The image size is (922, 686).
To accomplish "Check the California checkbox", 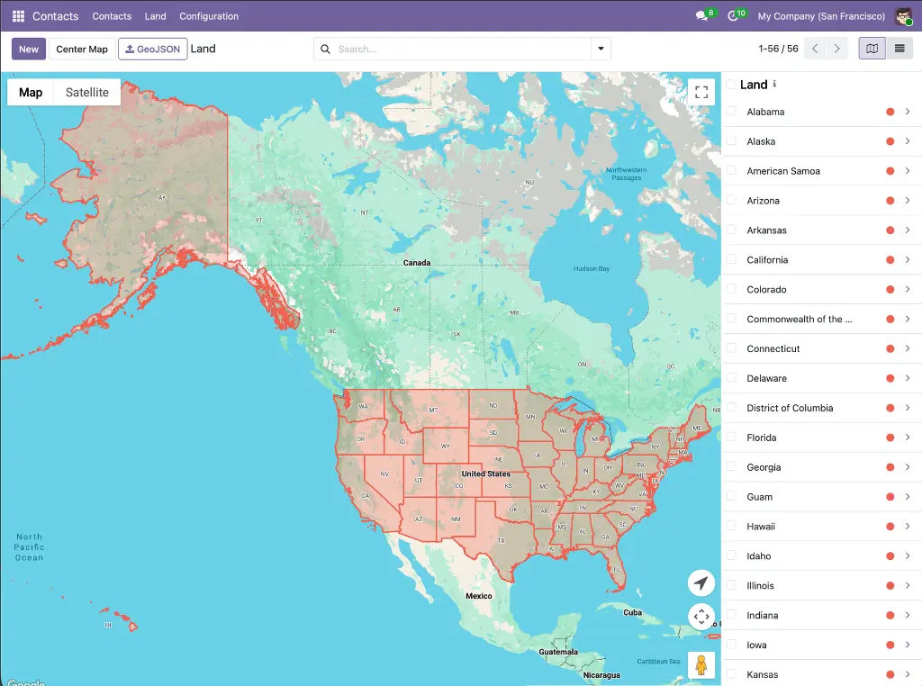I will click(731, 259).
